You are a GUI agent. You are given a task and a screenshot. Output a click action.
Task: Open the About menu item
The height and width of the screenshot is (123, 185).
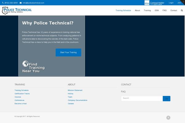pyautogui.click(x=137, y=10)
